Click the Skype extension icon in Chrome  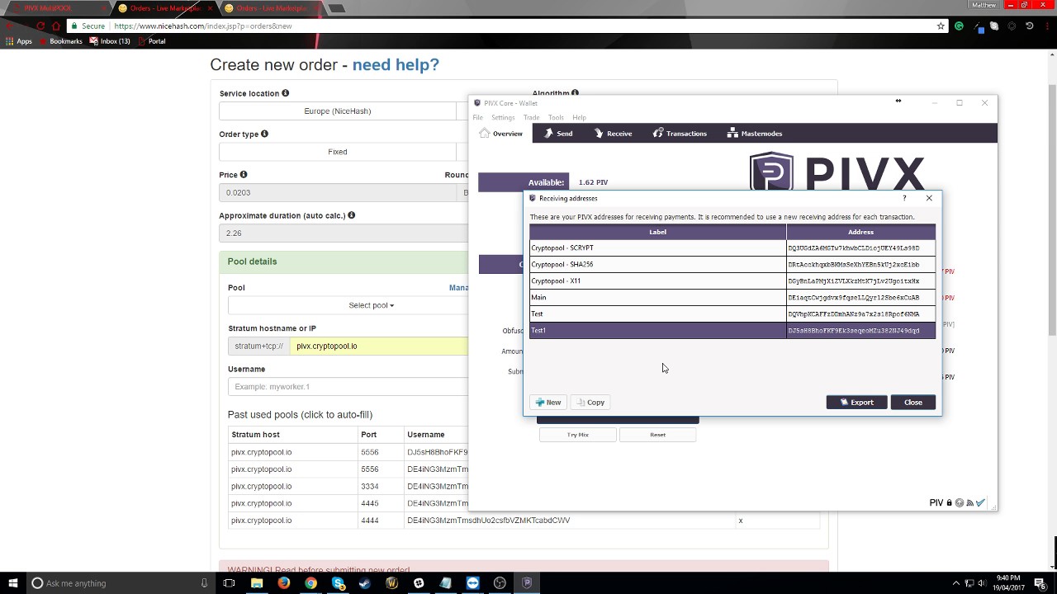(x=995, y=26)
